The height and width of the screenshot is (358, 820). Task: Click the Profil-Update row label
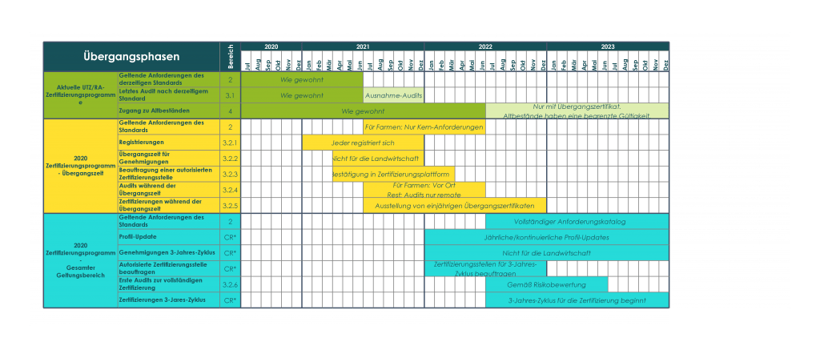coord(138,237)
